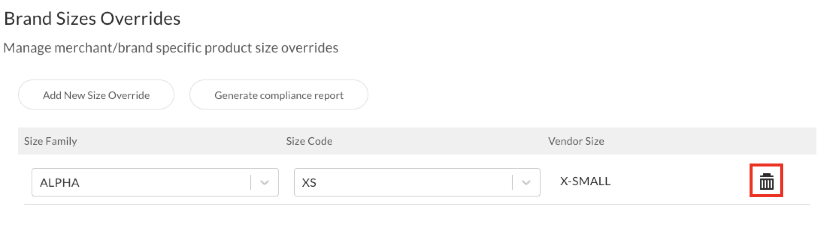The height and width of the screenshot is (237, 839).
Task: Open the ALPHA Size Family dropdown
Action: [x=155, y=182]
